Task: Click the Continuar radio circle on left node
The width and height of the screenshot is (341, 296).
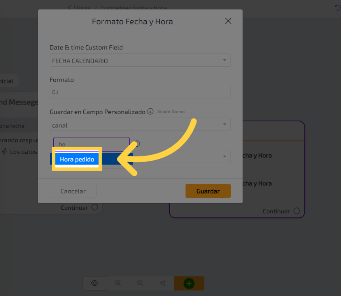Action: [x=95, y=207]
